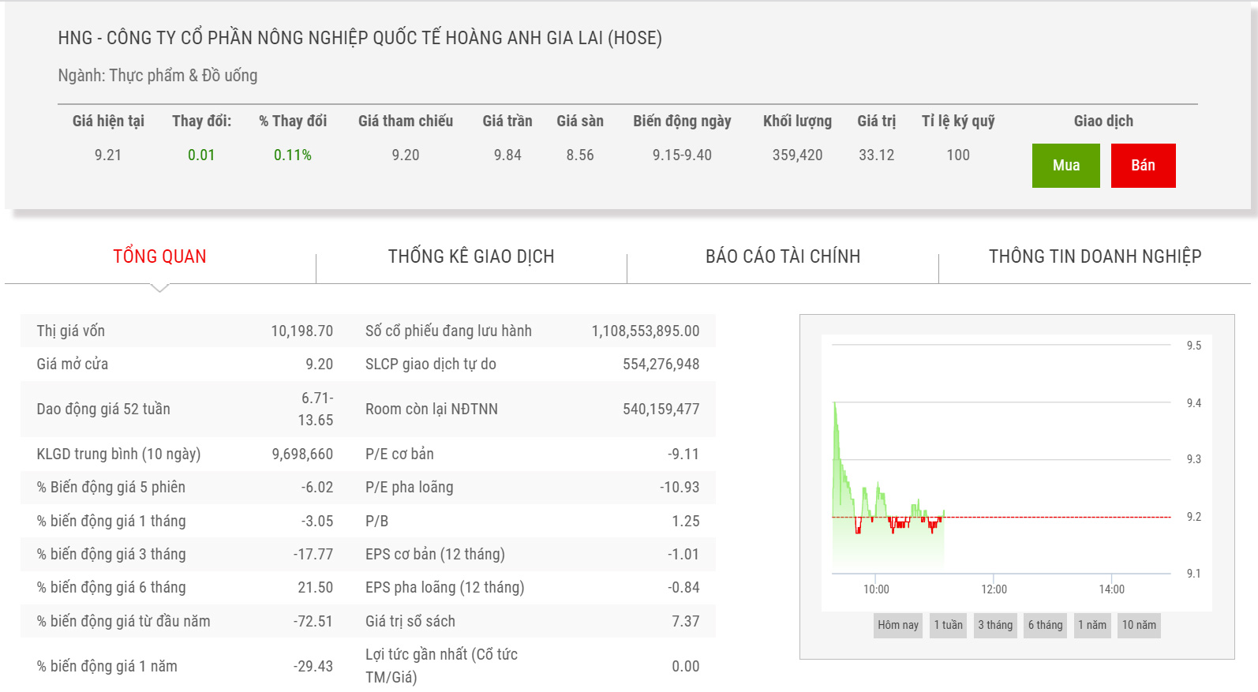Image resolution: width=1258 pixels, height=692 pixels.
Task: Click the green Mua buy button
Action: pos(1065,166)
